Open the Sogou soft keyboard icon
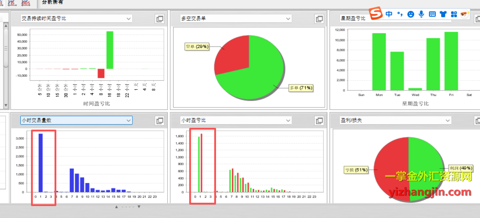480x218 pixels. click(x=432, y=14)
